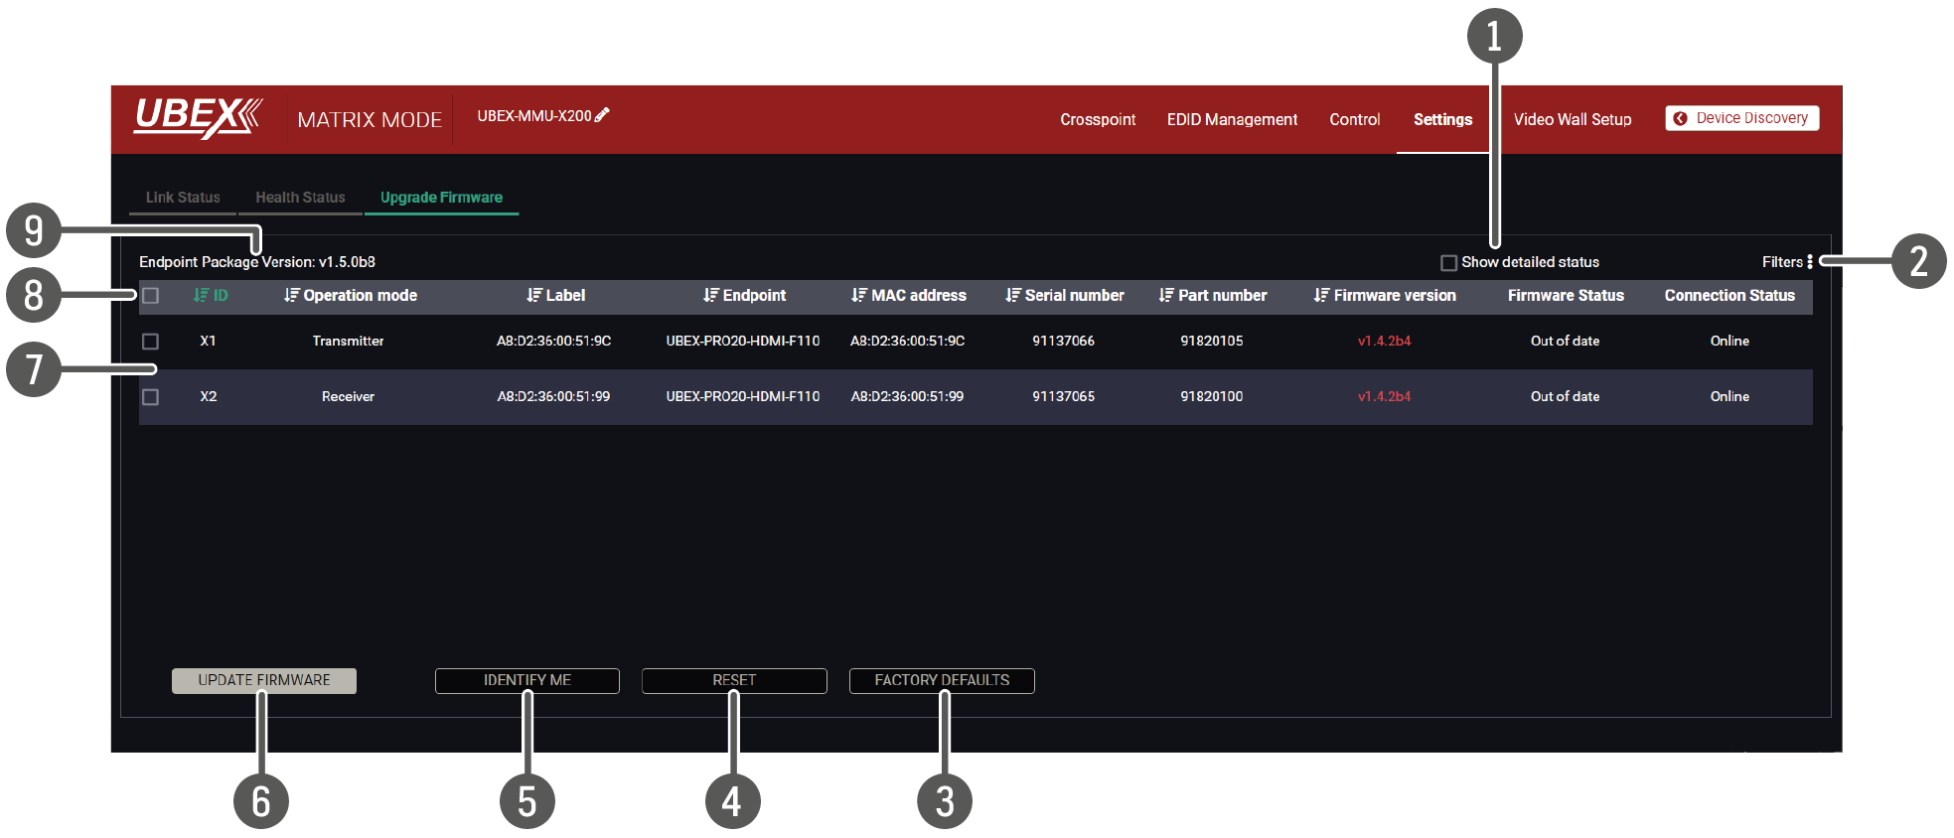Sort by Part number column

(x=1212, y=296)
